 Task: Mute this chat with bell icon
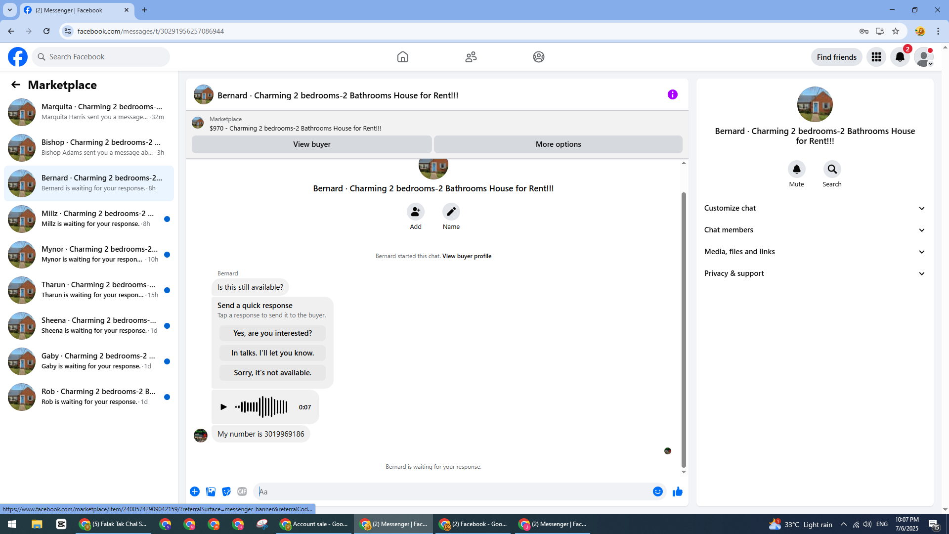click(x=796, y=170)
